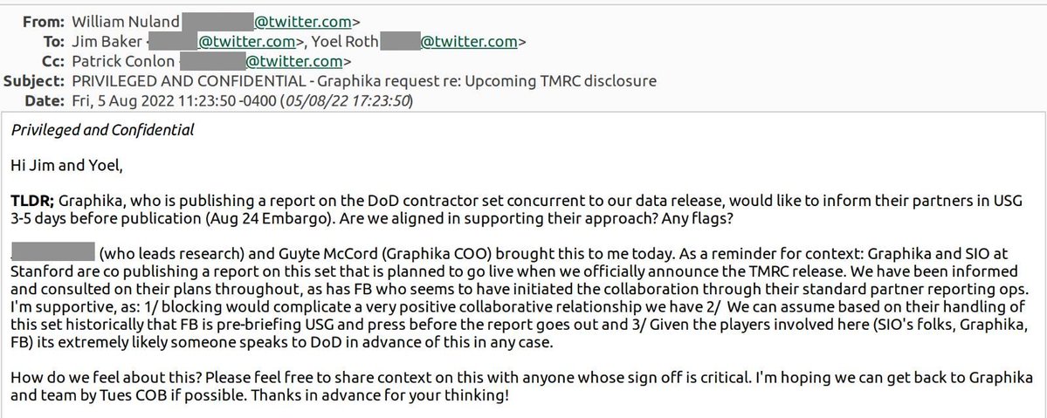Click the Yoel Roth recipient name
Image resolution: width=1047 pixels, height=418 pixels.
pyautogui.click(x=347, y=39)
